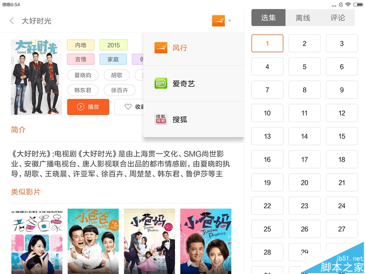The height and width of the screenshot is (274, 365).
Task: Go back using the arrow beside 大好时光
Action: click(12, 21)
